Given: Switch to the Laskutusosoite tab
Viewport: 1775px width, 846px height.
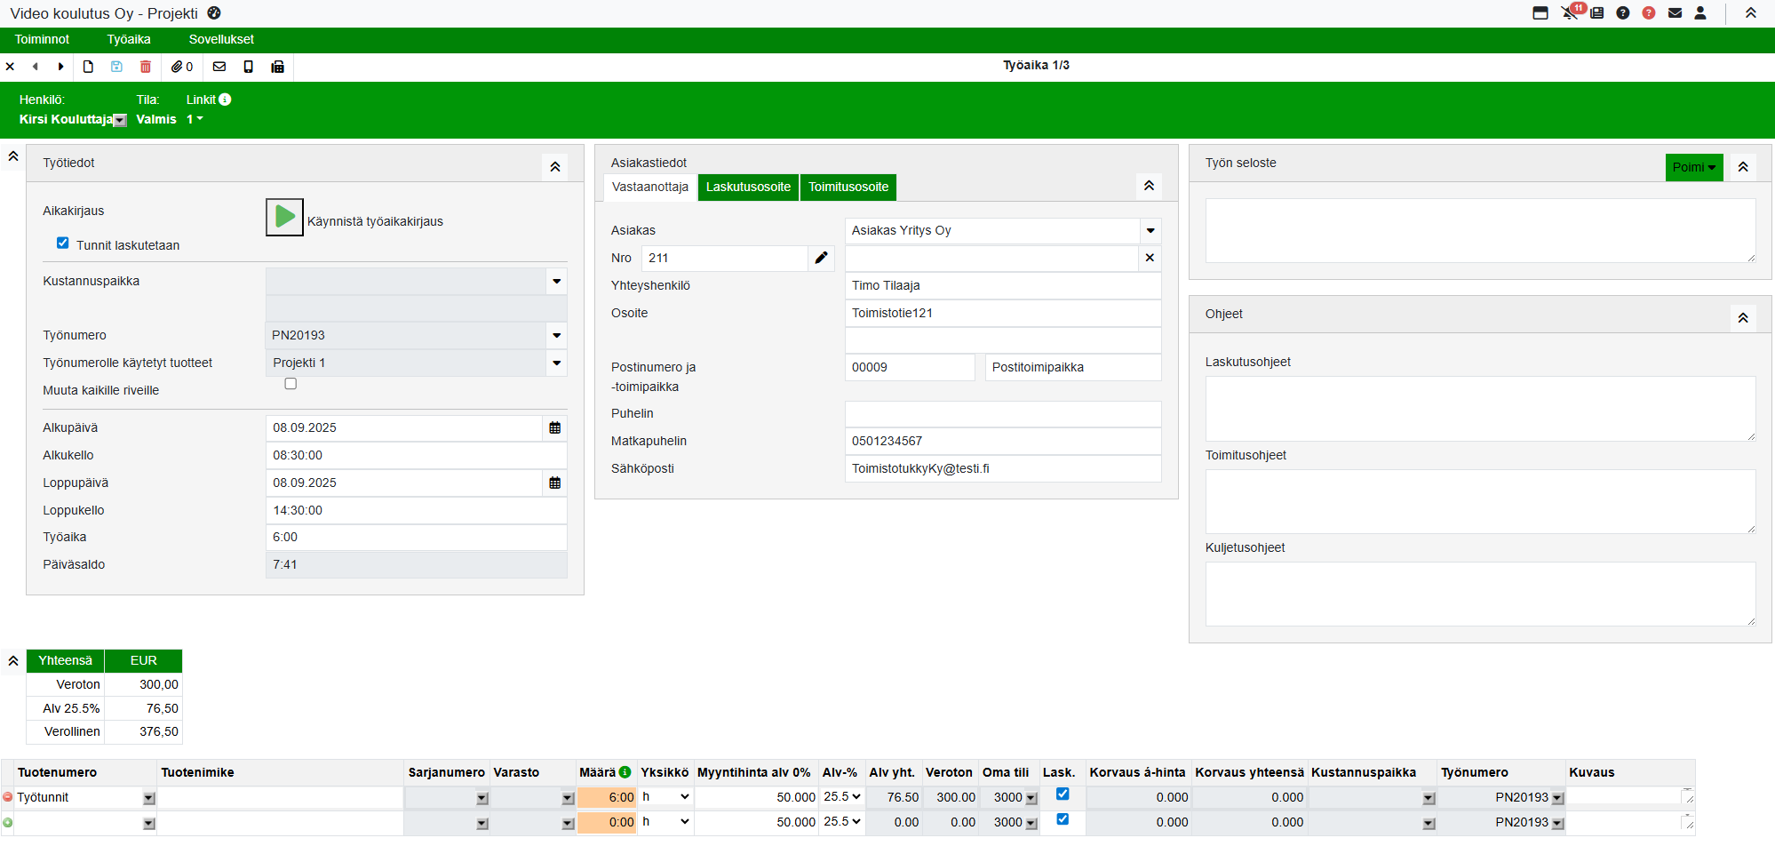Looking at the screenshot, I should coord(748,187).
